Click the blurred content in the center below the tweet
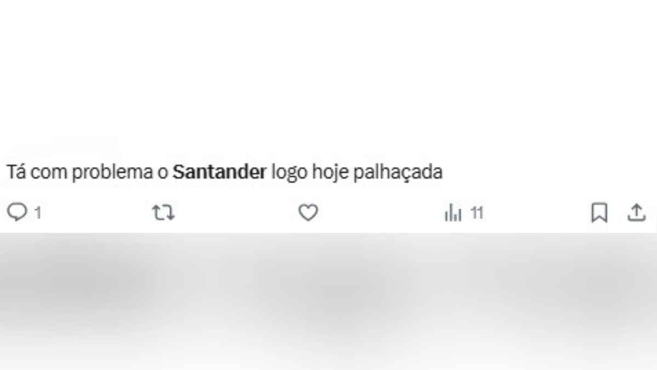 pos(328,296)
